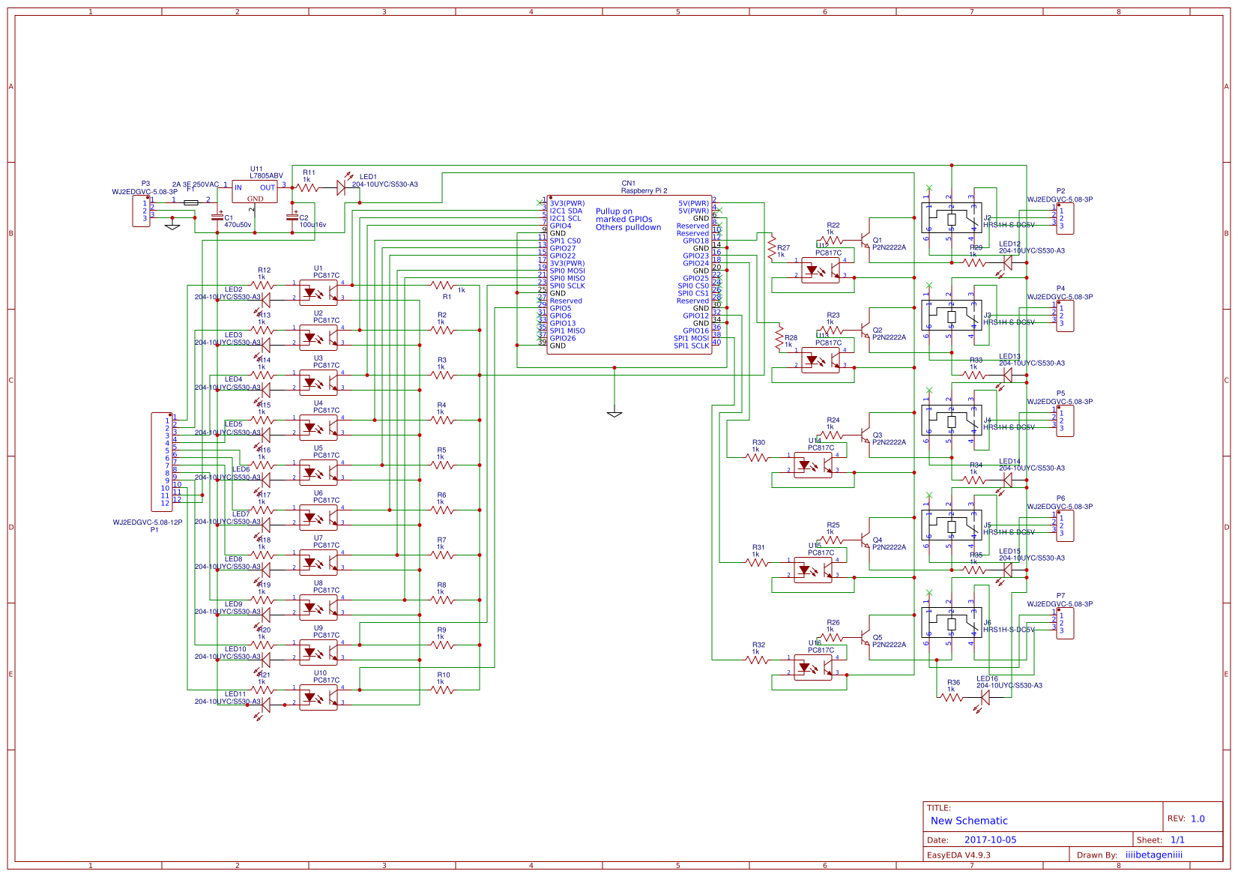Click the 12-pin connector P1
1238x877 pixels.
[x=162, y=461]
